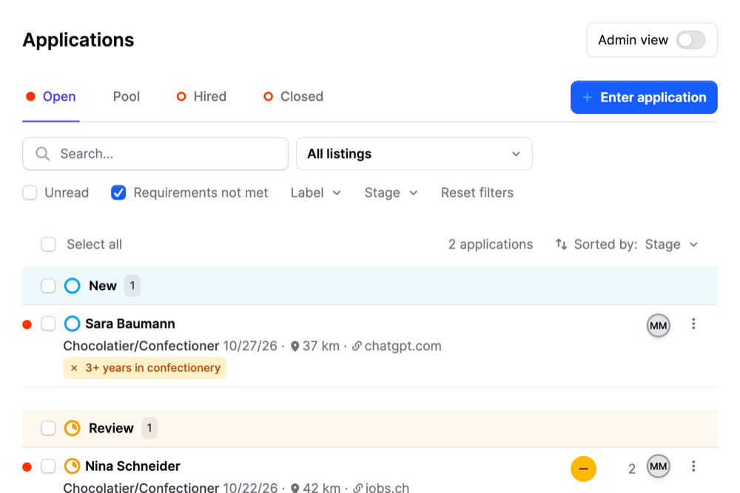The image size is (740, 493).
Task: Click the Review clock icon in header
Action: [73, 429]
